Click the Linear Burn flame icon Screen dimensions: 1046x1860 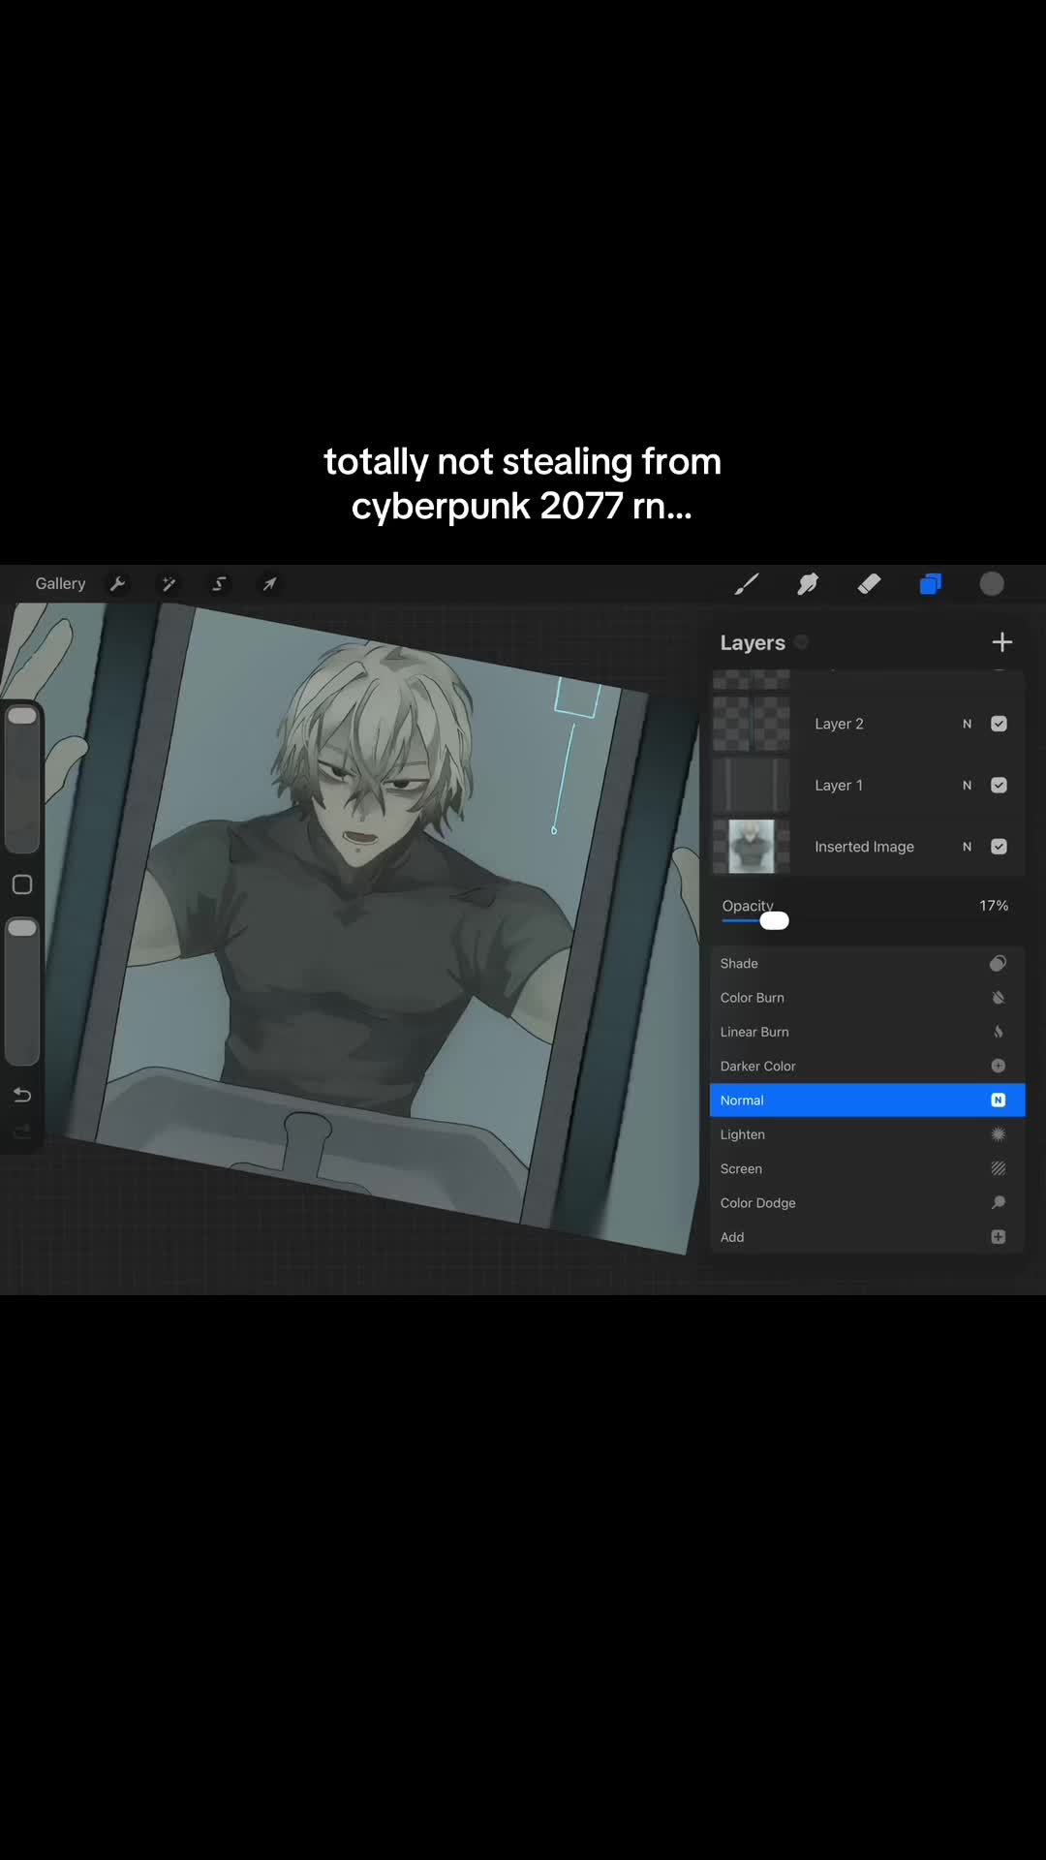click(x=999, y=1032)
